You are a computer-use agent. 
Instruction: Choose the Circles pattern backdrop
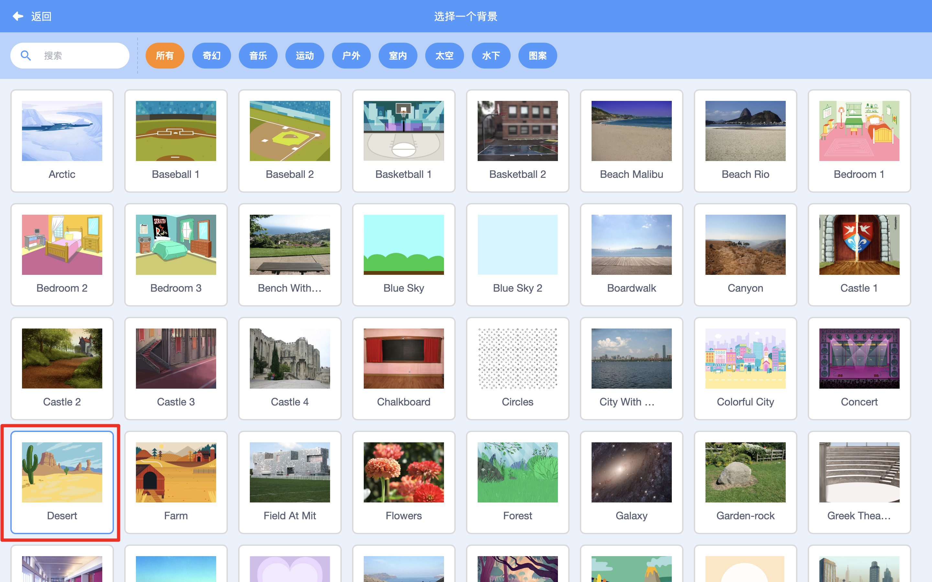coord(517,368)
